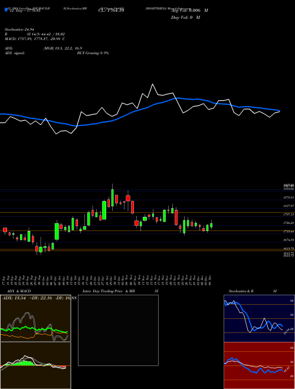The height and width of the screenshot is (389, 295).
Task: Click the 'ADX signal:' label
Action: click(x=15, y=53)
